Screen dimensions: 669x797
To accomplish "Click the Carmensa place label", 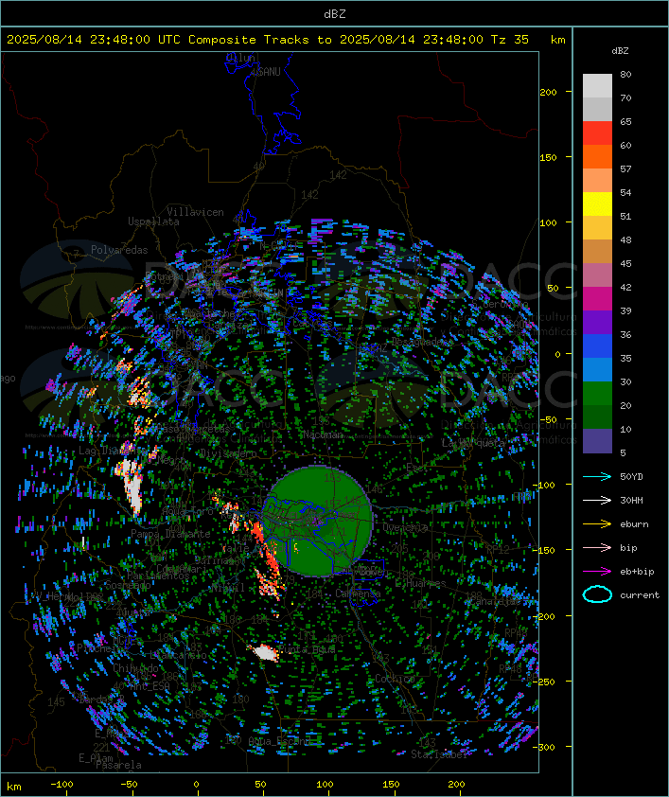I will (358, 593).
